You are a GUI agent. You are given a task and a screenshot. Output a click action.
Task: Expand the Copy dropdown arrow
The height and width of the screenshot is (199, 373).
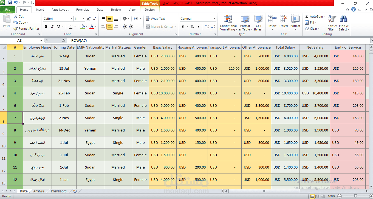coord(28,23)
